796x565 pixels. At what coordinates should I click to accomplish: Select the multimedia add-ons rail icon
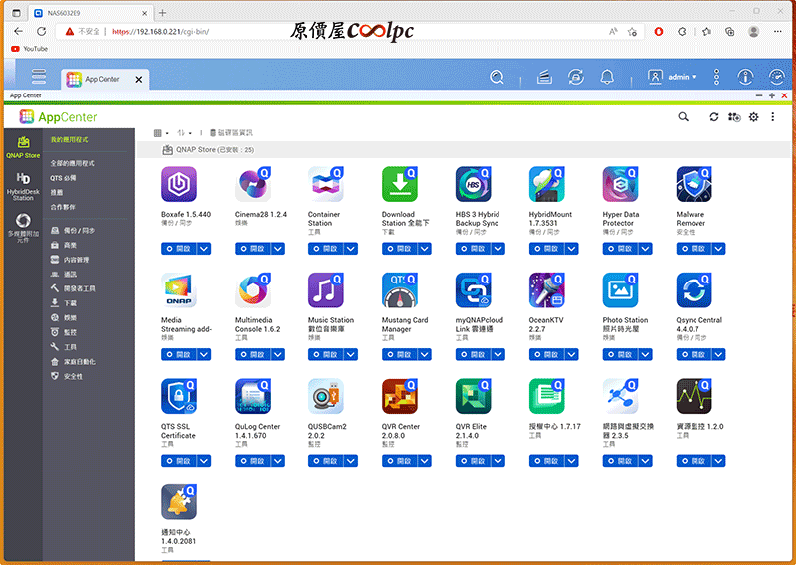pyautogui.click(x=23, y=227)
